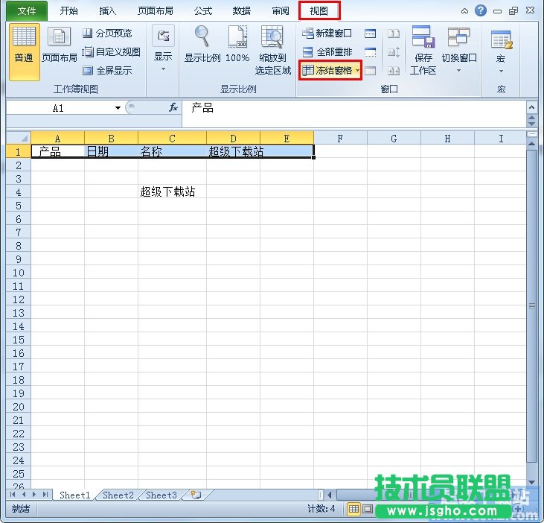
Task: Expand the Freeze Panes (冻结窗格) dropdown
Action: (x=358, y=71)
